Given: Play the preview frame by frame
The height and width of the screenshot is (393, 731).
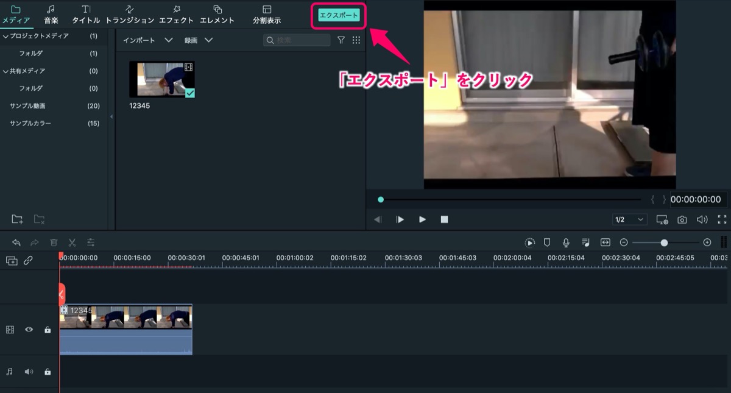Looking at the screenshot, I should 400,219.
